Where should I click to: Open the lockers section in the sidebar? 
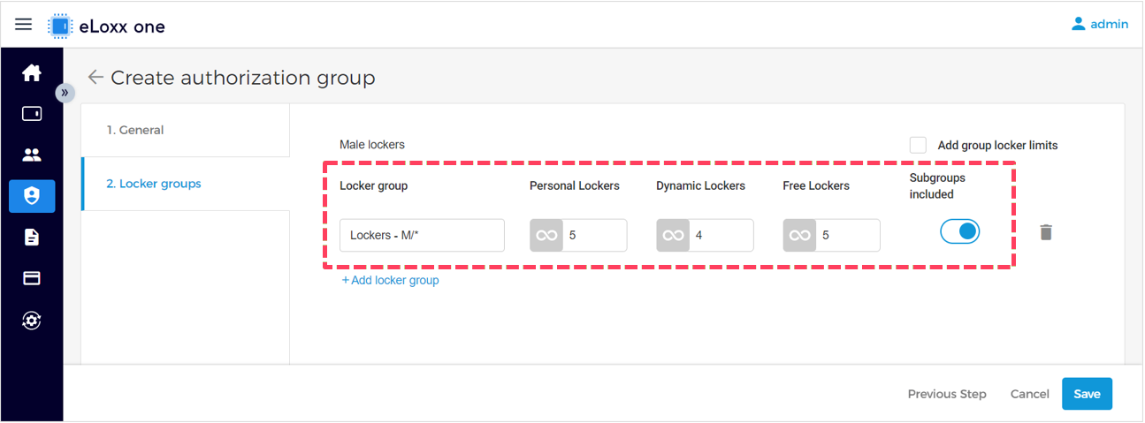click(32, 114)
